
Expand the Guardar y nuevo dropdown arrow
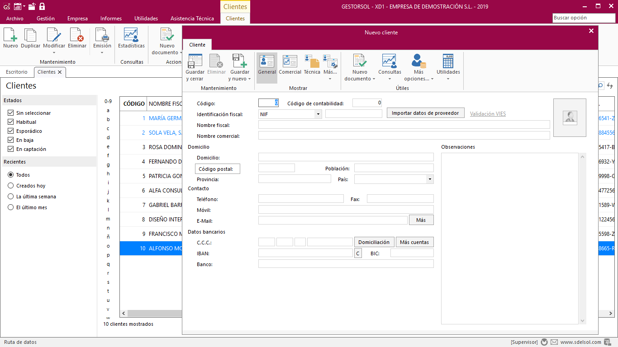[249, 79]
